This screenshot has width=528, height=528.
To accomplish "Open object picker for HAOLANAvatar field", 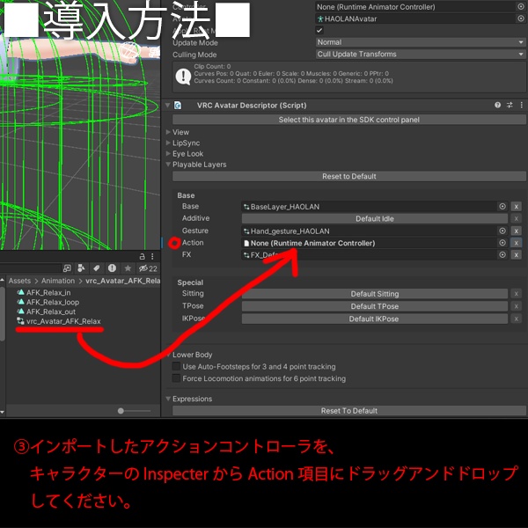I will tap(520, 18).
